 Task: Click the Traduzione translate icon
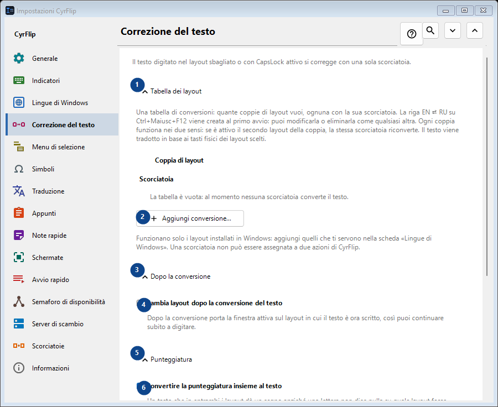click(19, 191)
